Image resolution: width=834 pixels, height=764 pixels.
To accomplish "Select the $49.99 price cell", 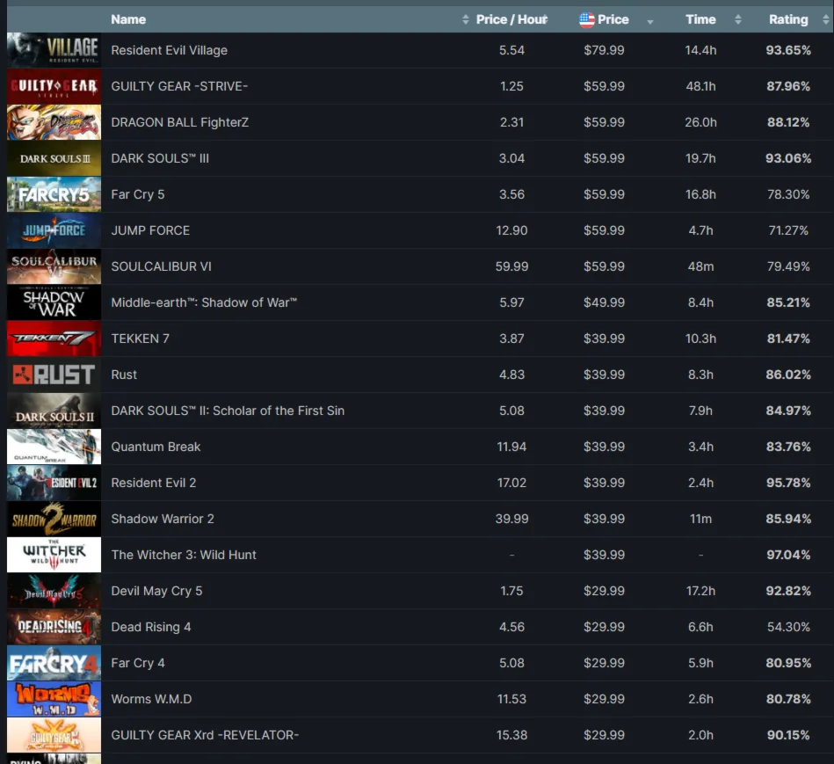I will coord(604,302).
